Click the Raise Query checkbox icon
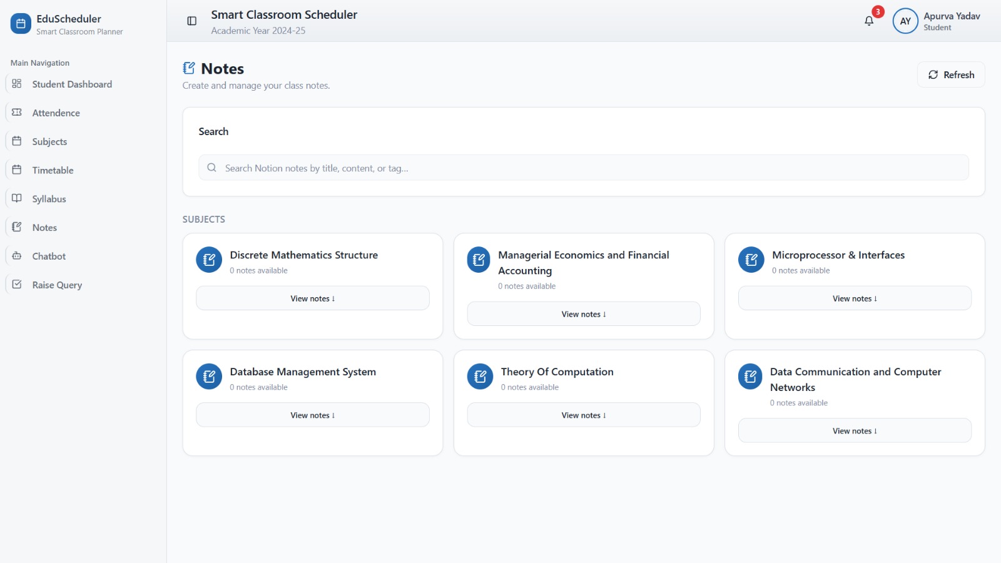 click(17, 285)
